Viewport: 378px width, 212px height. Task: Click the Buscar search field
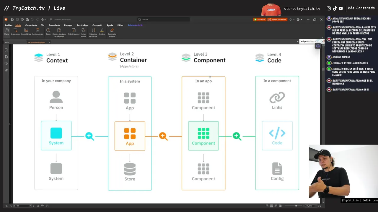click(x=164, y=19)
